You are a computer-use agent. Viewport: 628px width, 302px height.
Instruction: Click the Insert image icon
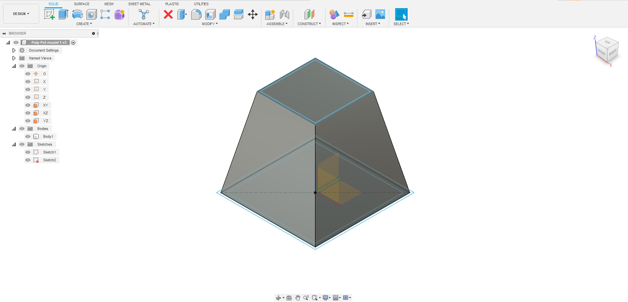pos(380,14)
